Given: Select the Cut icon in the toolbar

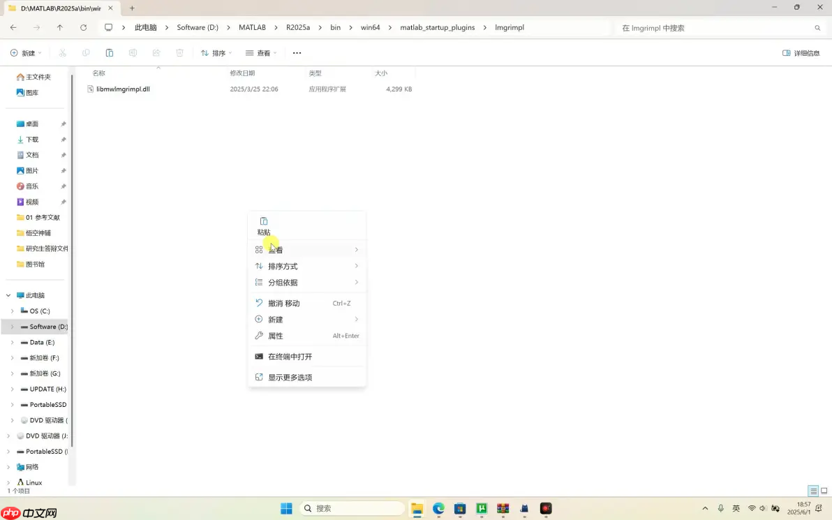Looking at the screenshot, I should (x=62, y=52).
